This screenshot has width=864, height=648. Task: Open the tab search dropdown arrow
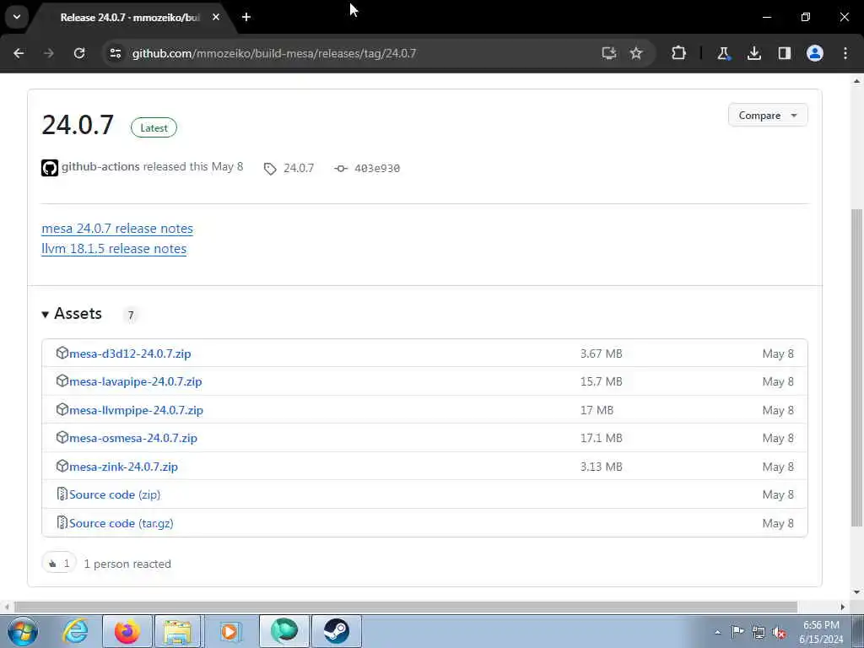click(x=17, y=17)
